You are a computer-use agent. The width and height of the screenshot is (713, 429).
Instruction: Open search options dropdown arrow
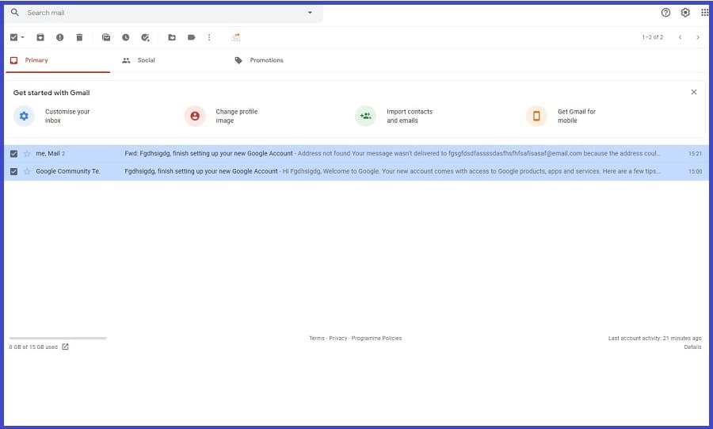(310, 13)
